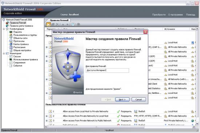200x133 pixels.
Task: Open the Объекты сети node
Action: tap(20, 38)
